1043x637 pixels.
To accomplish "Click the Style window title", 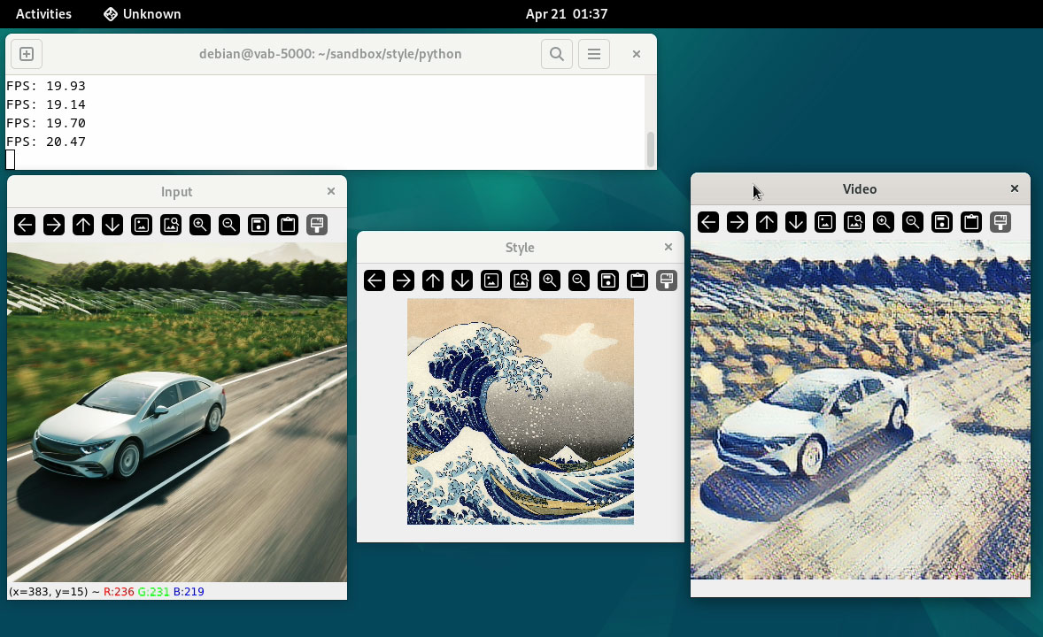I will point(520,248).
